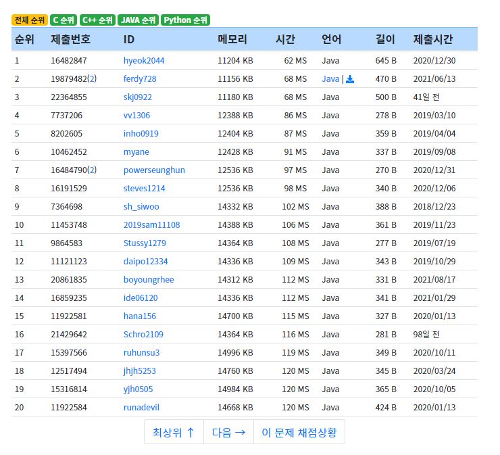Image resolution: width=500 pixels, height=455 pixels.
Task: Open user hyeok2044 profile link
Action: tap(144, 61)
